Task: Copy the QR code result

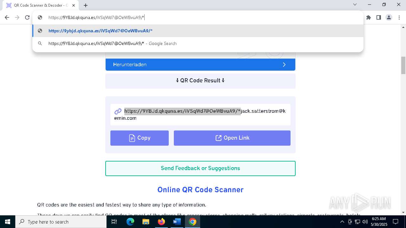Action: 140,138
